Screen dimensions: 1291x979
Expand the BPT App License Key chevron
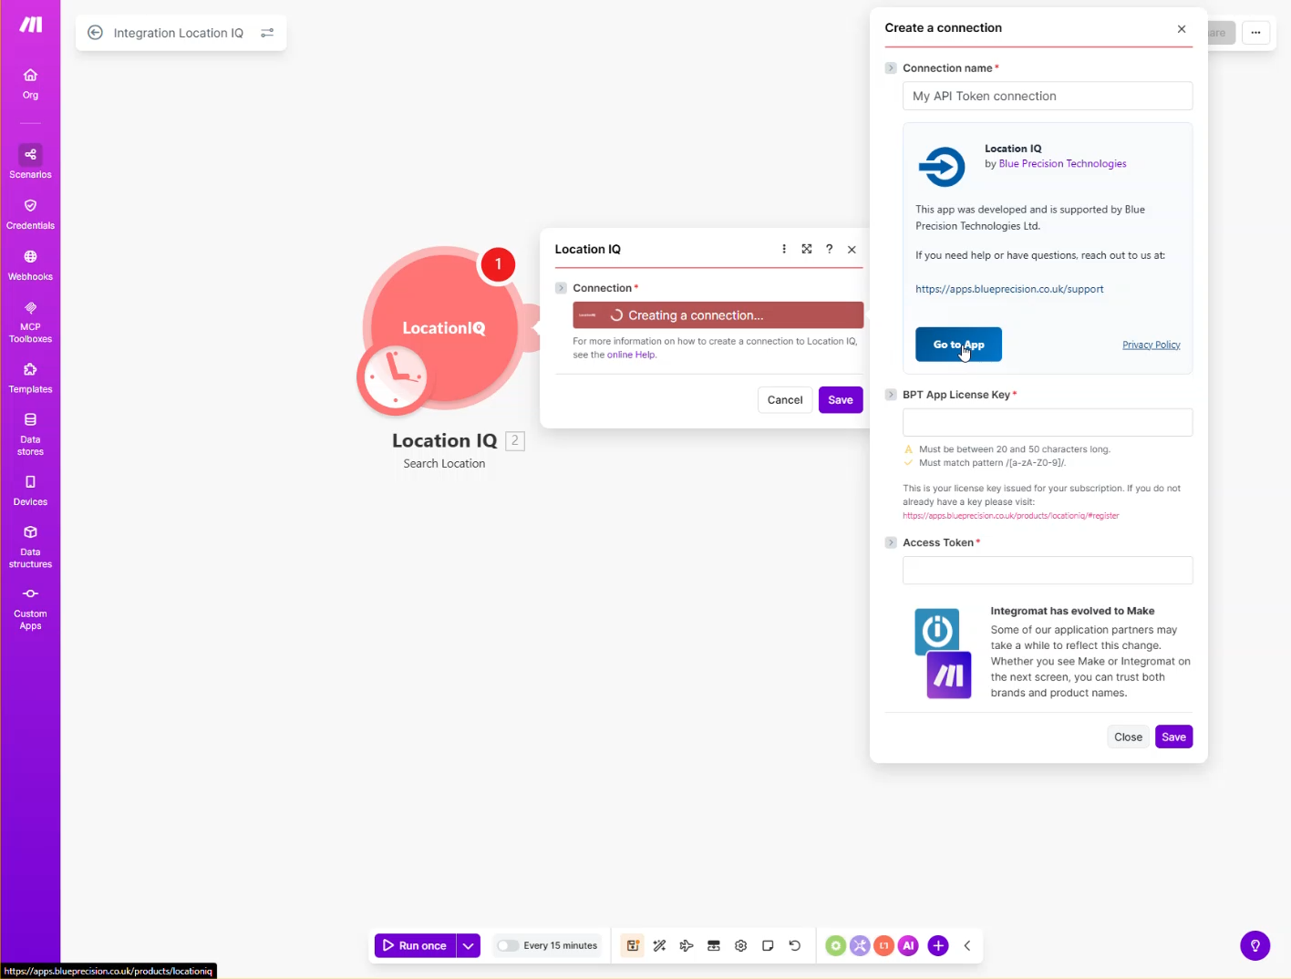[x=891, y=395]
